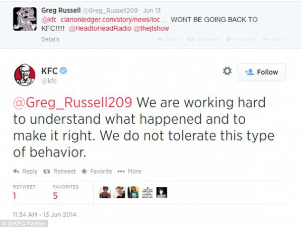Image resolution: width=302 pixels, height=227 pixels.
Task: Open the @Greg_Russell209 mention in KFC's reply
Action: pyautogui.click(x=73, y=102)
